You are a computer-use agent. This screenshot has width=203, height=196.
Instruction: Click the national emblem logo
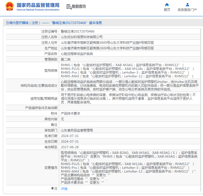[10, 6]
